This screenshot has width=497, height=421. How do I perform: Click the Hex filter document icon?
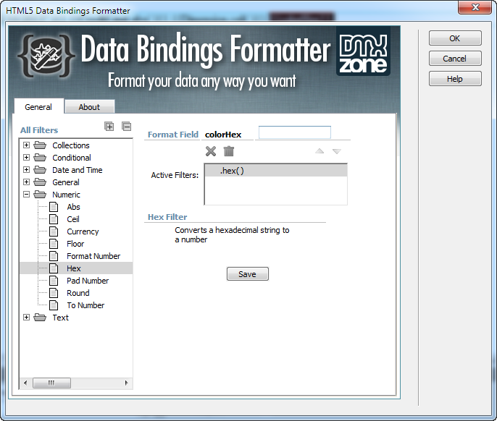pos(54,268)
